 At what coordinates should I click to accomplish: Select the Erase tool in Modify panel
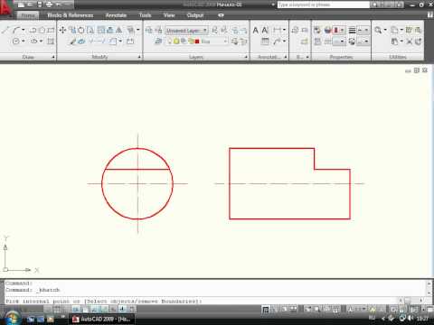(72, 42)
